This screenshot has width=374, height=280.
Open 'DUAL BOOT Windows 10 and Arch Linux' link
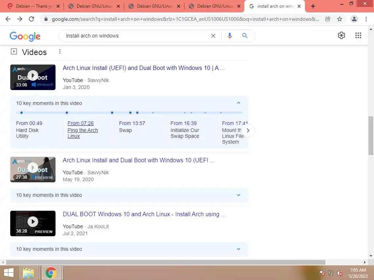pyautogui.click(x=144, y=214)
